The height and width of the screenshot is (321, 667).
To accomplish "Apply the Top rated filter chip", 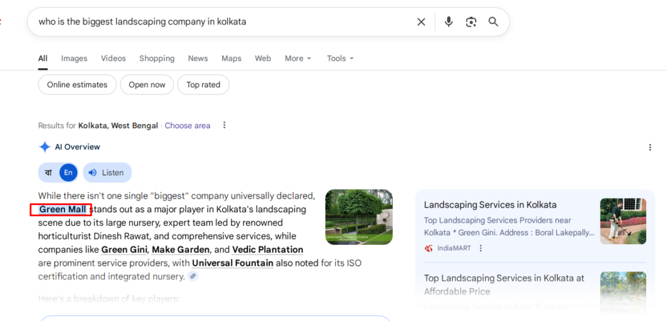I will click(203, 85).
